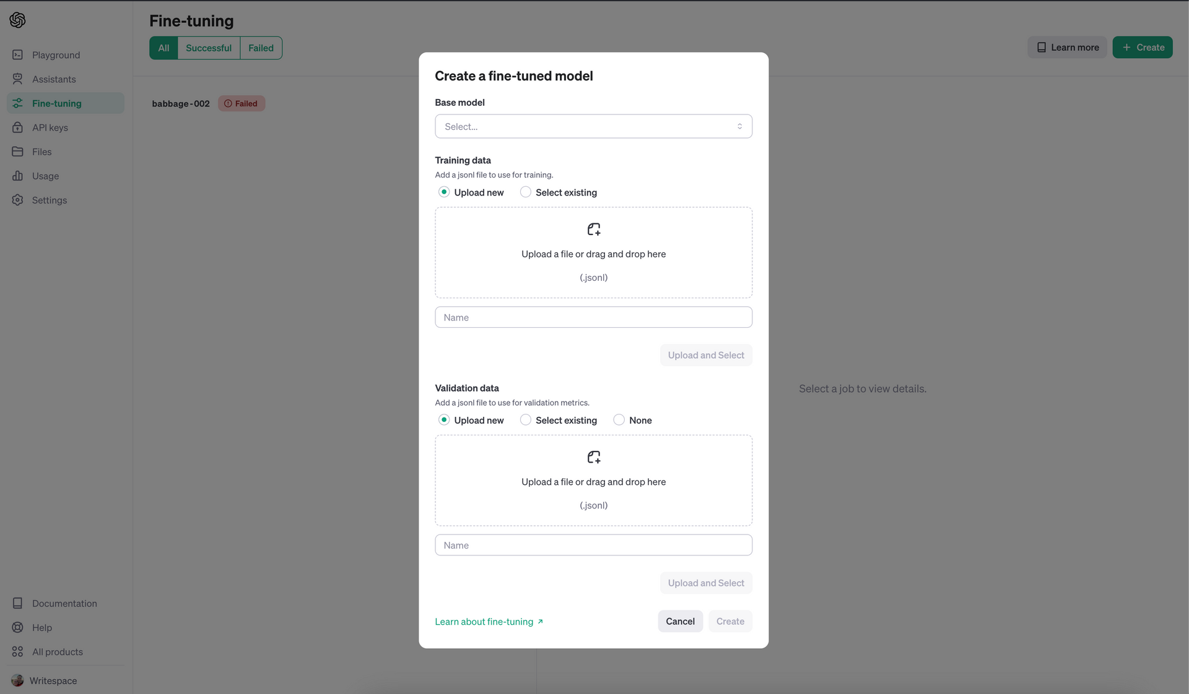Expand the Base model dropdown
The image size is (1189, 694).
(593, 126)
